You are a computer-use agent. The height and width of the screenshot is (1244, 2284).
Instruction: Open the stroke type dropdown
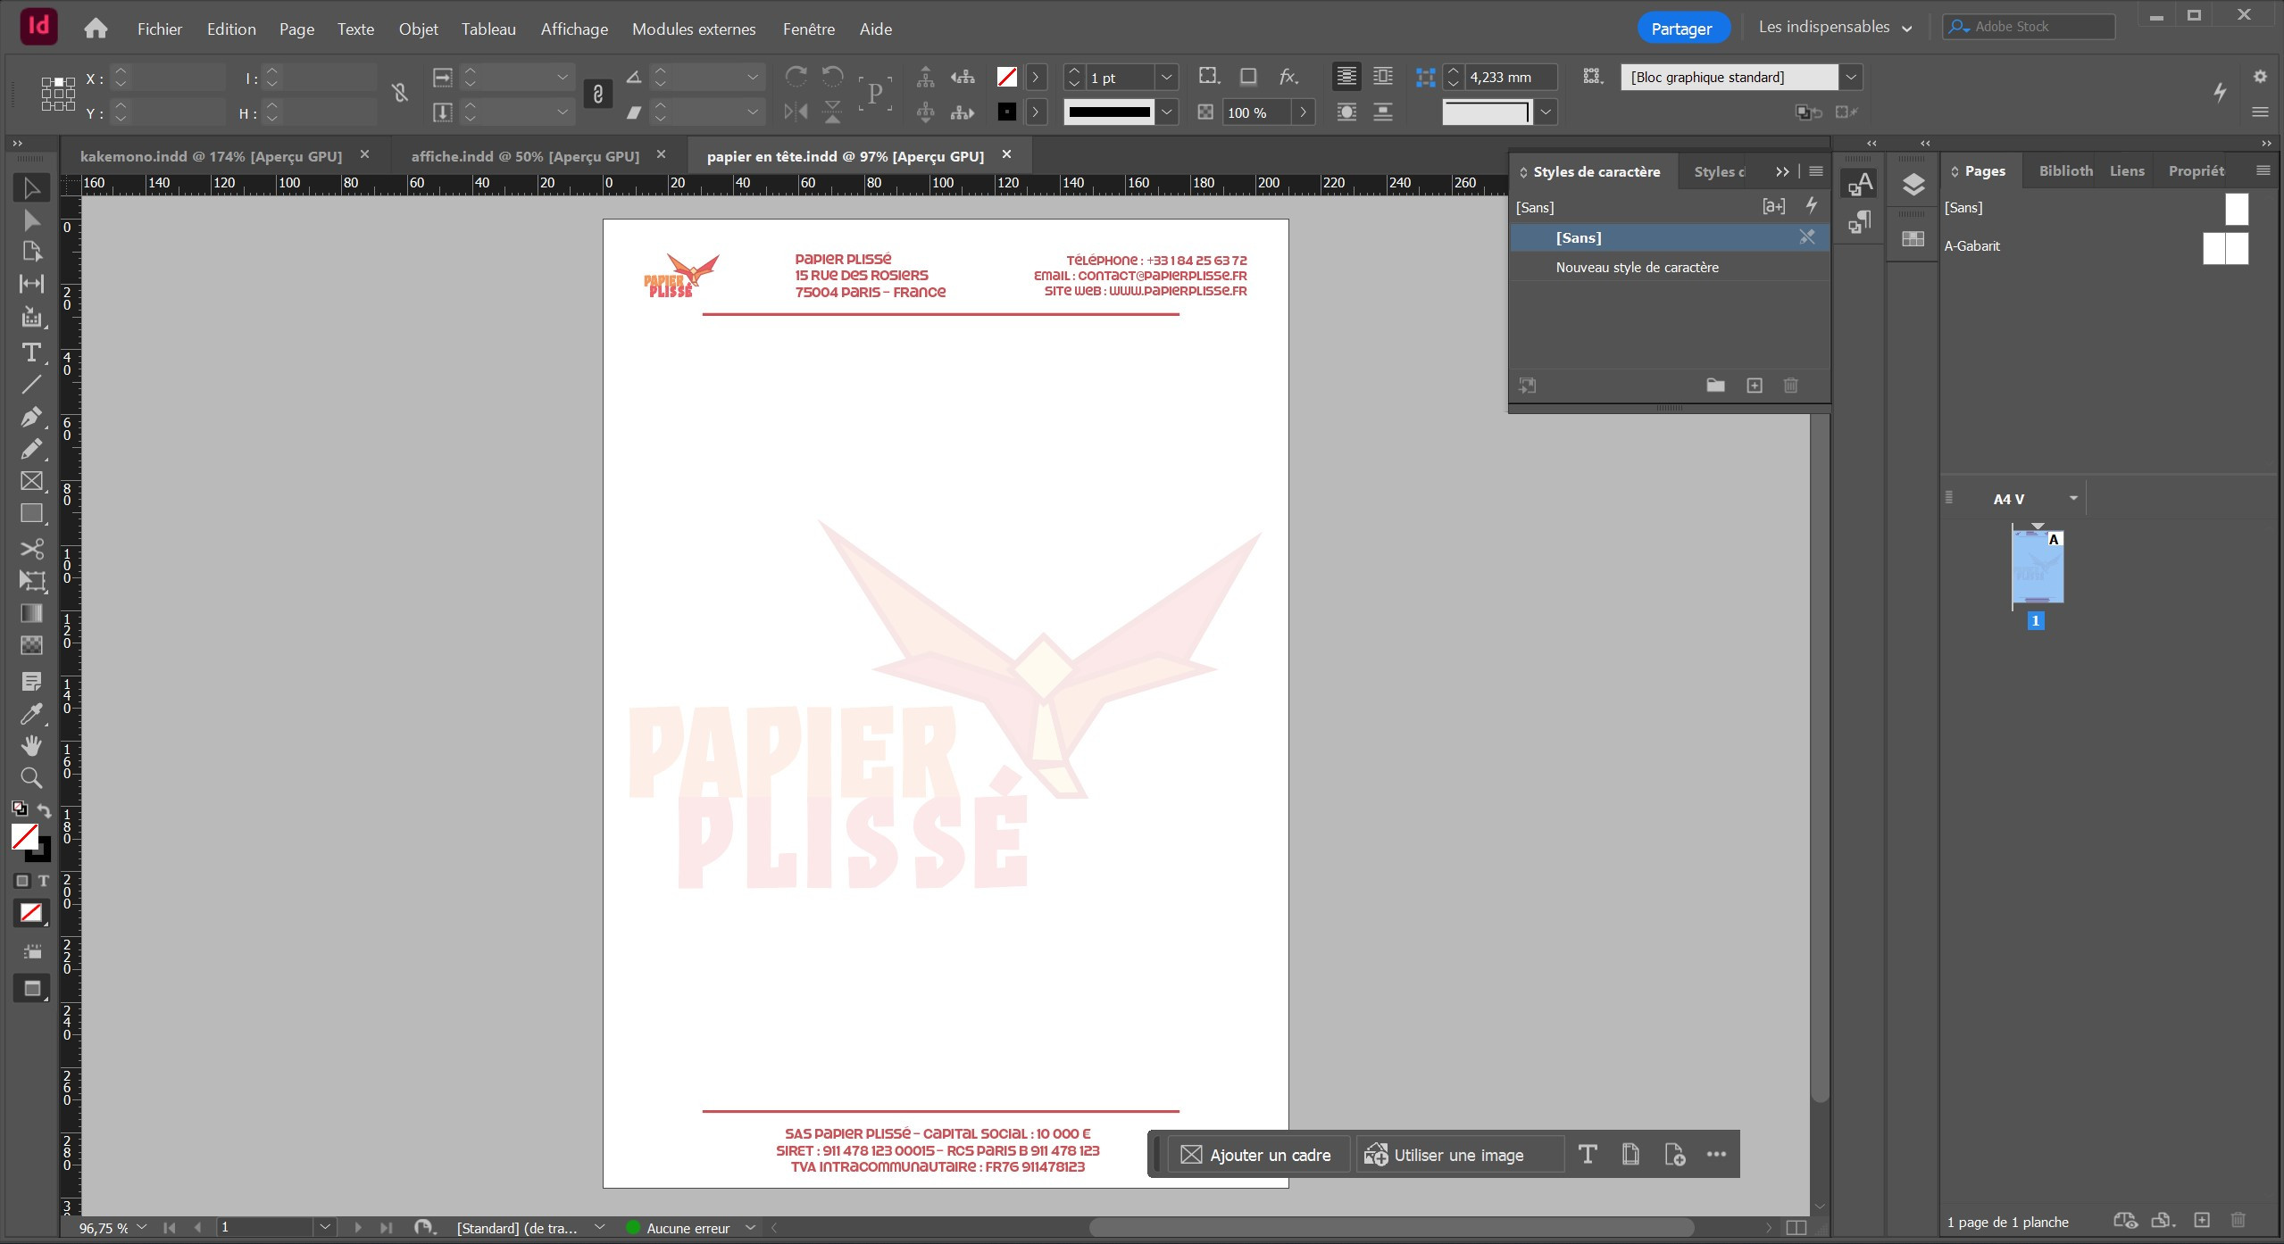coord(1166,112)
